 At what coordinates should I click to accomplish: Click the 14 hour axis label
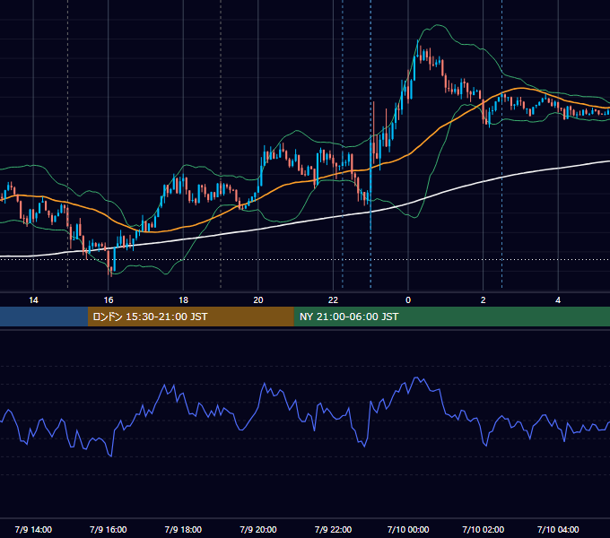click(33, 300)
